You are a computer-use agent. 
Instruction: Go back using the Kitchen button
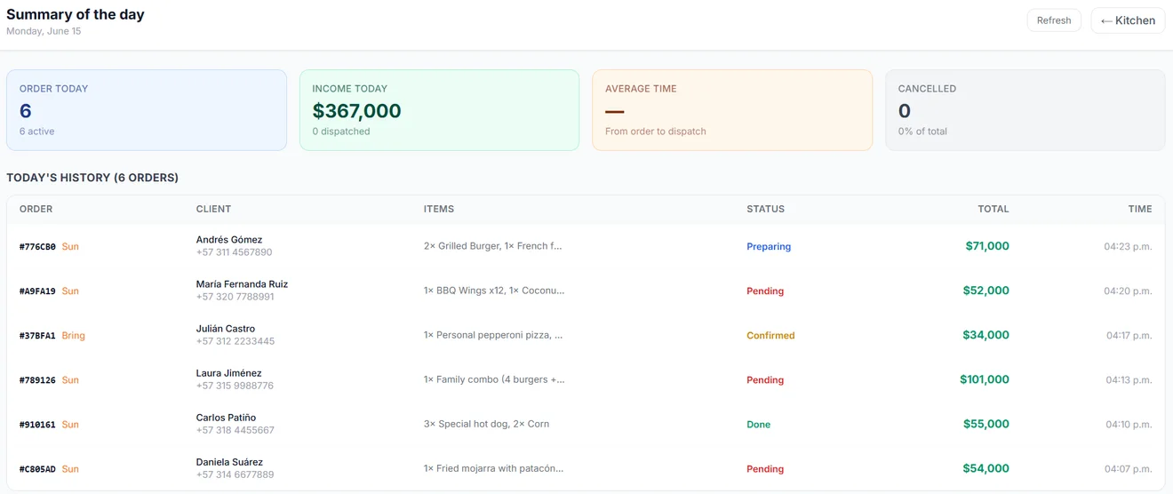click(1128, 20)
